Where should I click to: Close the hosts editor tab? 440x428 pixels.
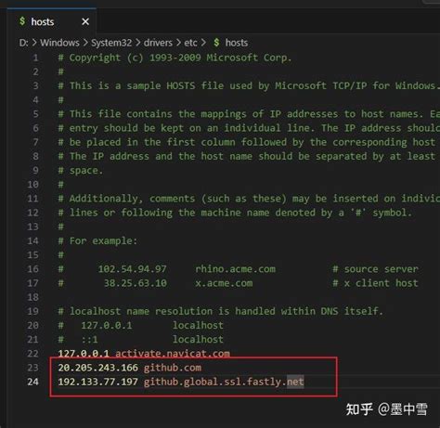[x=85, y=21]
